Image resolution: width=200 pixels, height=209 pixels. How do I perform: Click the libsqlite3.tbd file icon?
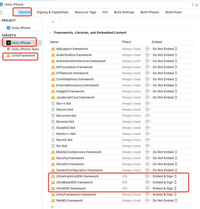[x=53, y=128]
